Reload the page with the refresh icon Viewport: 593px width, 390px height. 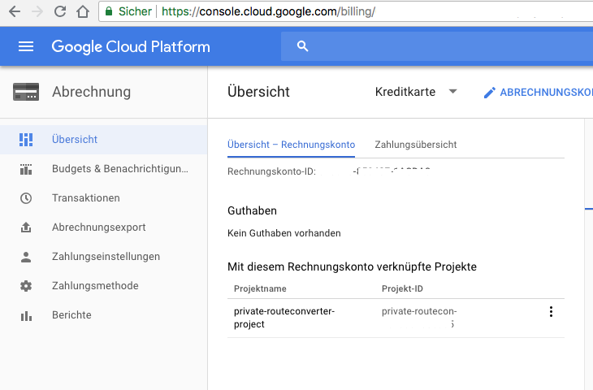pos(60,11)
